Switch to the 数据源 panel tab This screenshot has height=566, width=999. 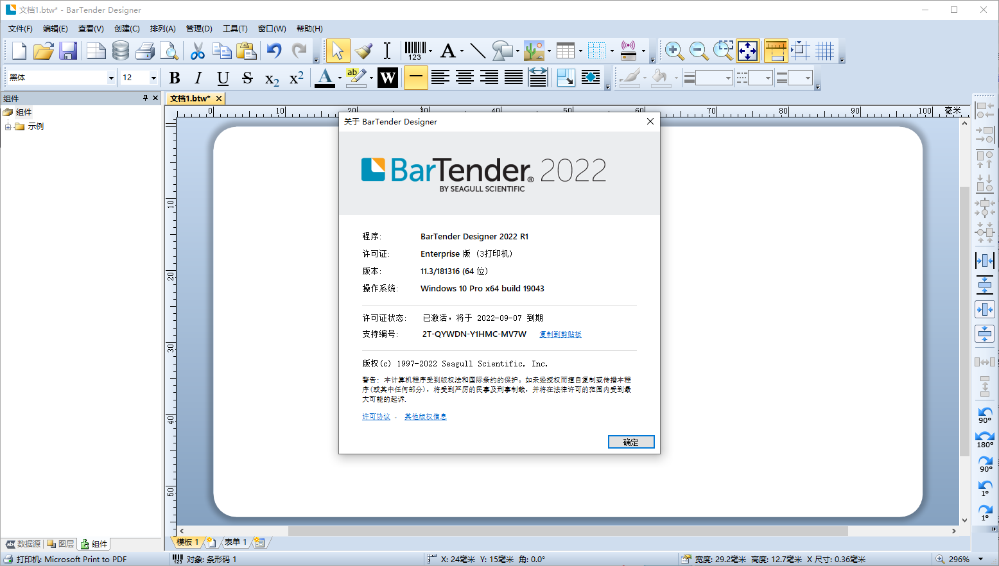tap(23, 544)
